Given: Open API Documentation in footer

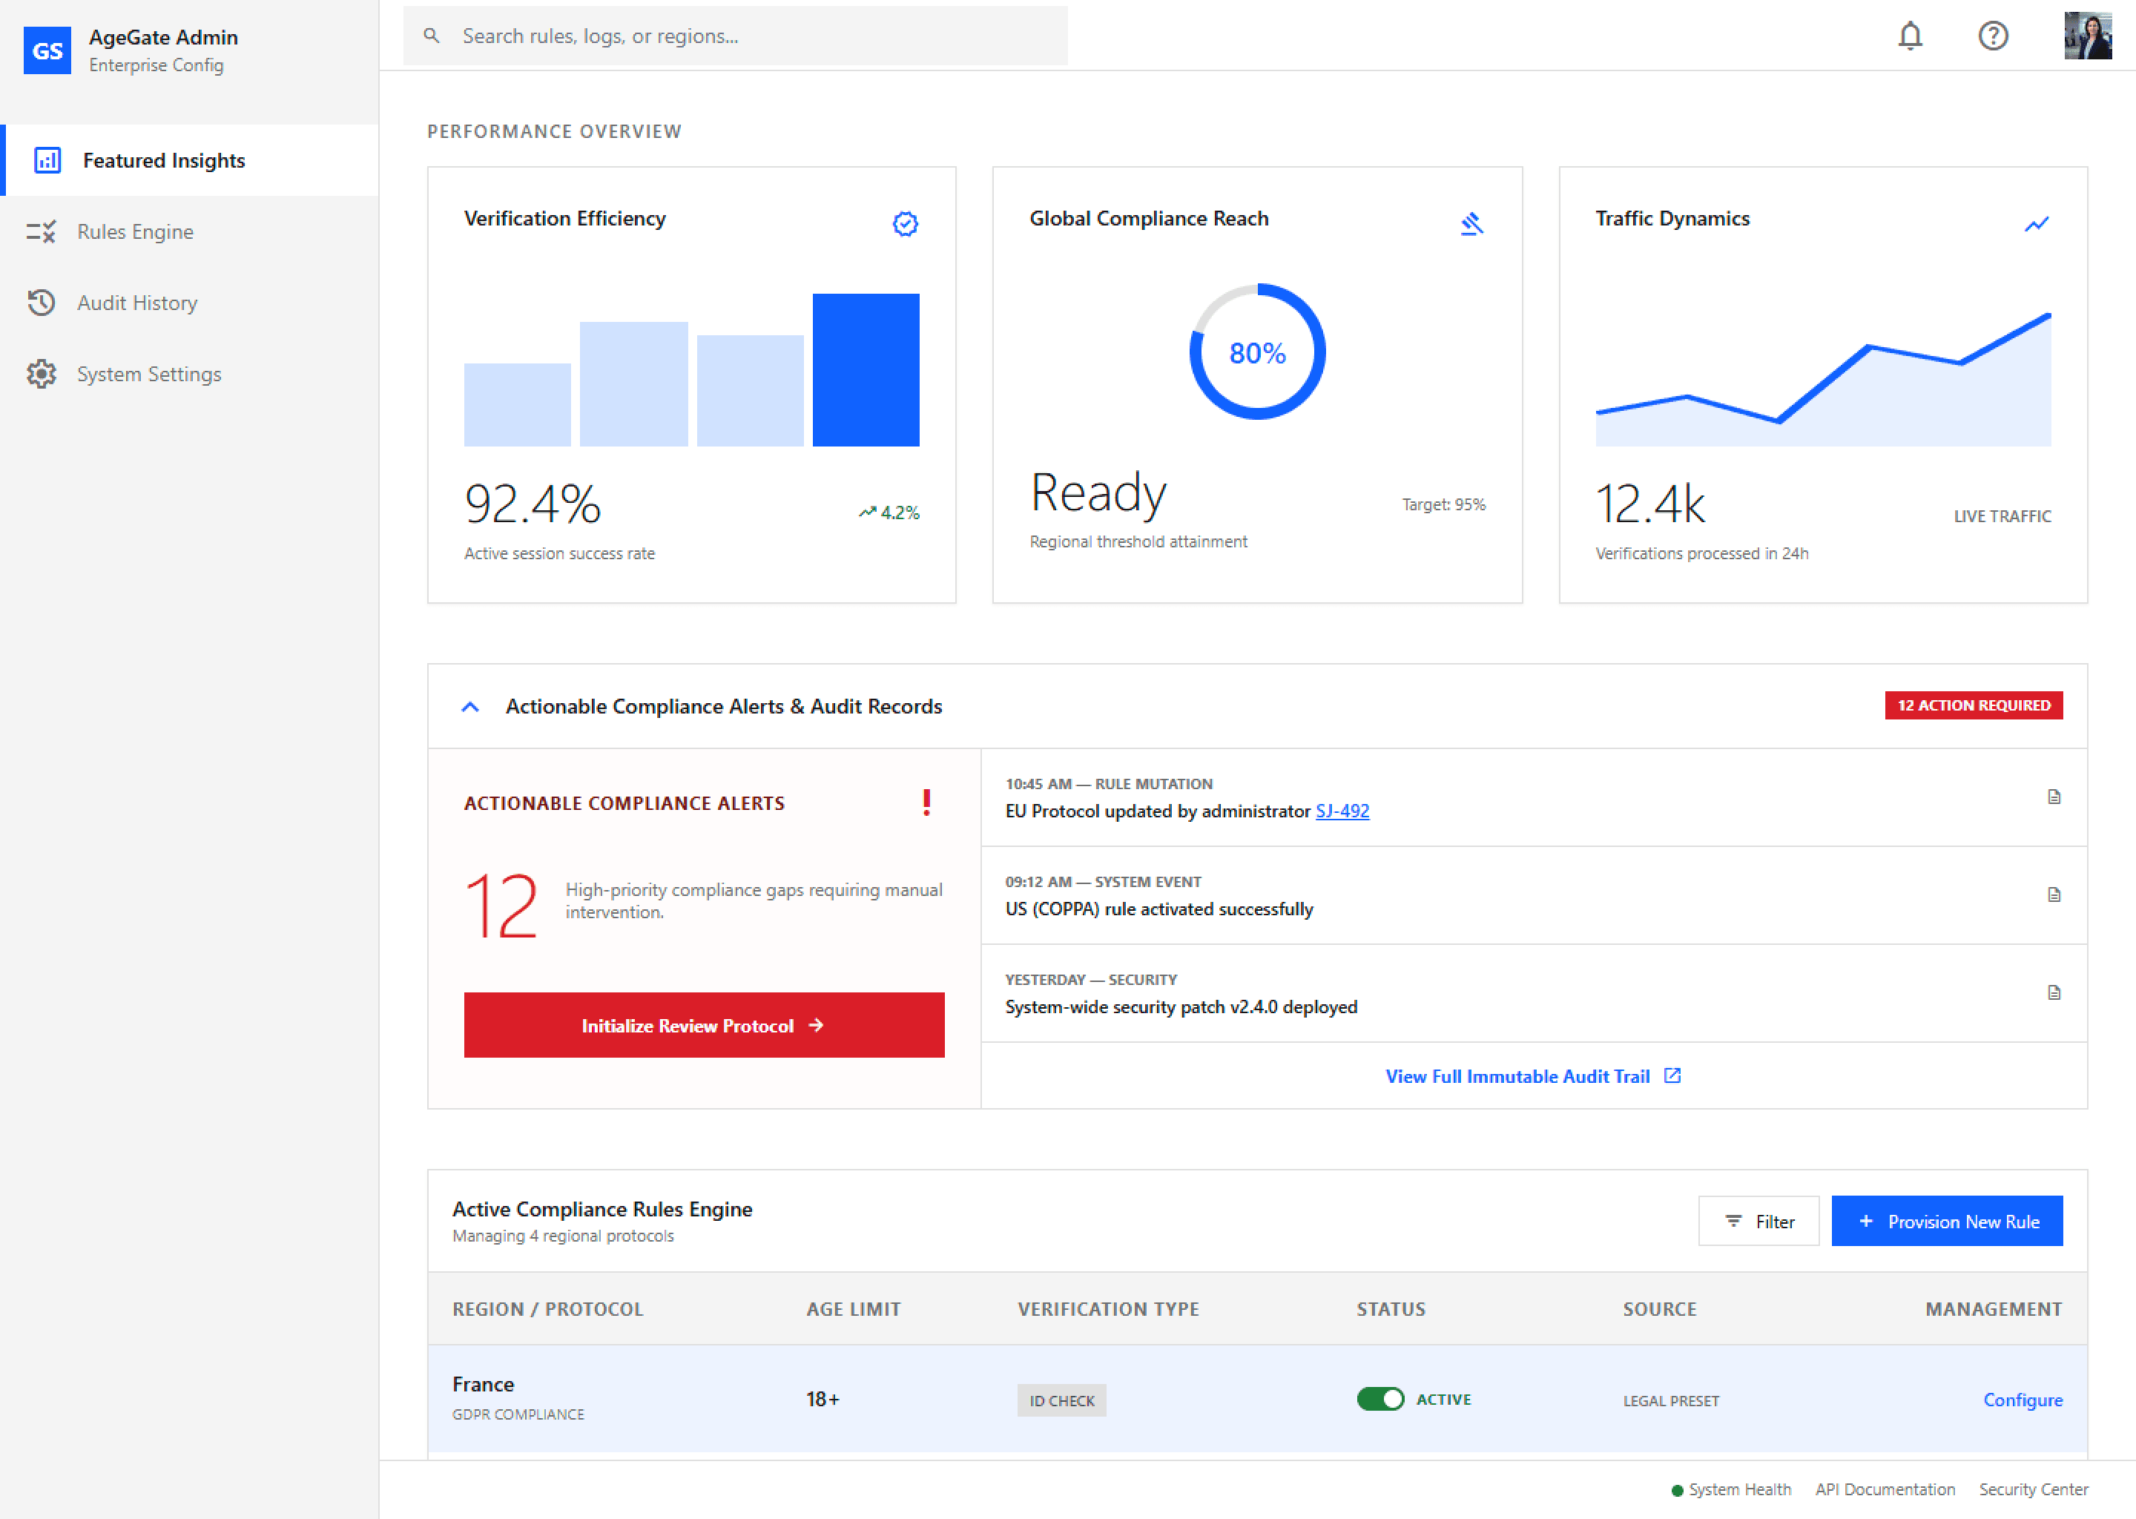Looking at the screenshot, I should click(x=1885, y=1489).
